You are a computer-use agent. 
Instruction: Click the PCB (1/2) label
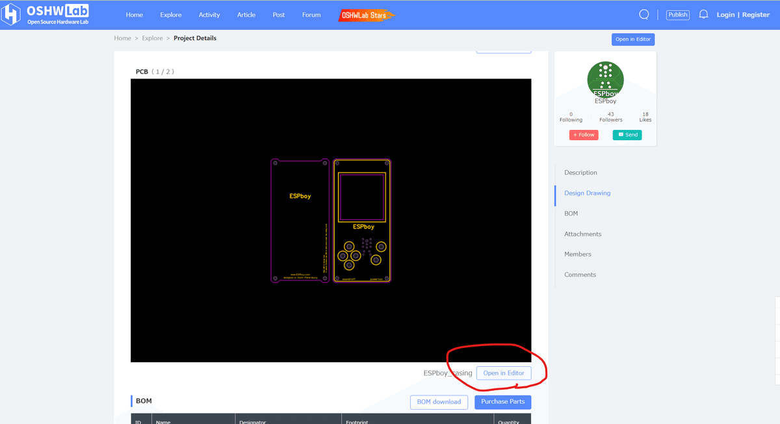pos(155,71)
